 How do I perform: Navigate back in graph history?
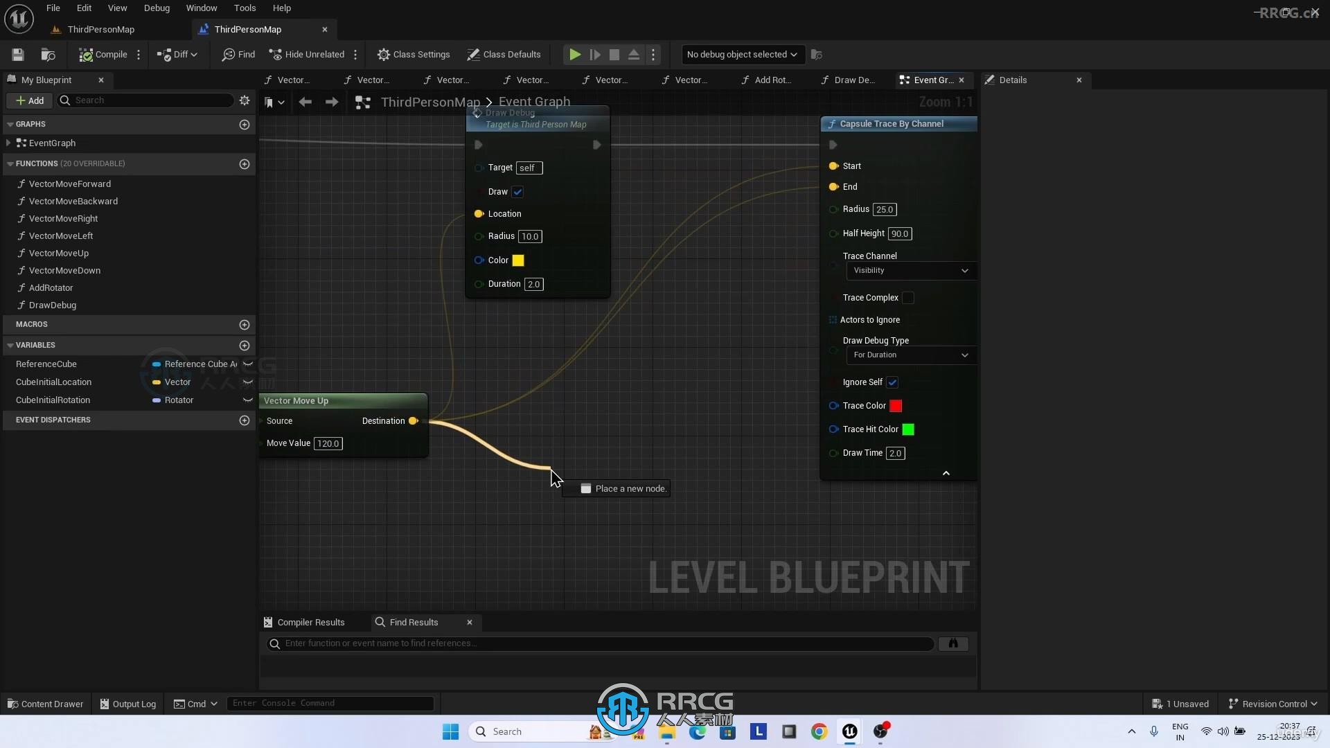click(305, 103)
